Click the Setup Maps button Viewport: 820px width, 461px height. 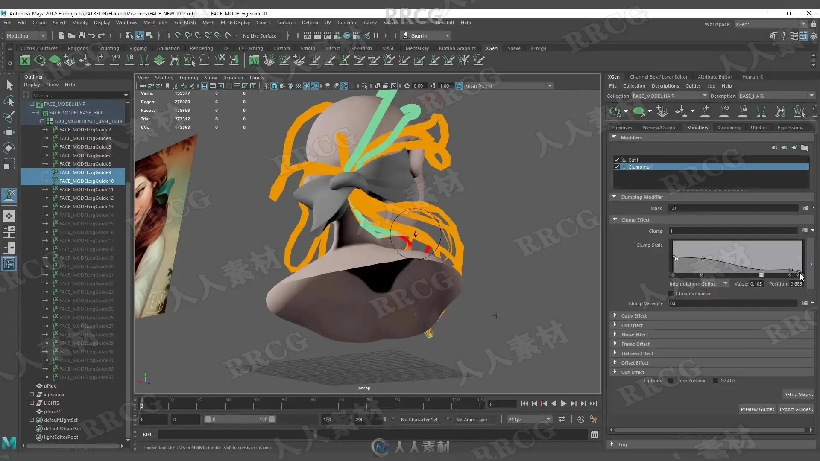tap(798, 394)
